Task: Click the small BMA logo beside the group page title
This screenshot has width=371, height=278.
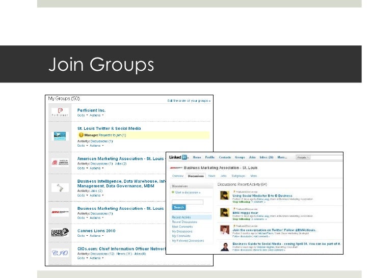Action: (x=176, y=168)
